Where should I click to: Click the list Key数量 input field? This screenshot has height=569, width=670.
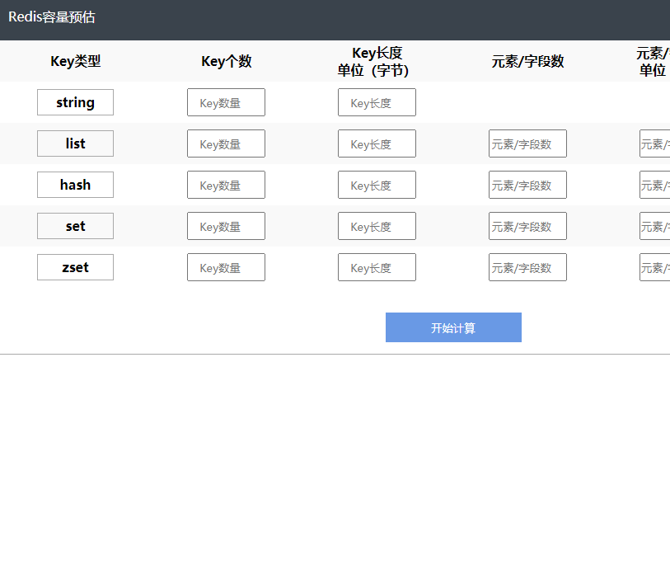click(x=226, y=143)
